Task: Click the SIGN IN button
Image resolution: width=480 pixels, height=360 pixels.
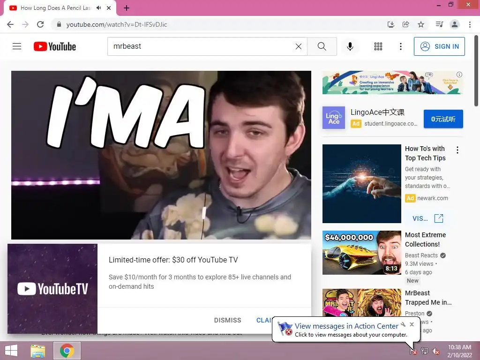Action: tap(439, 46)
